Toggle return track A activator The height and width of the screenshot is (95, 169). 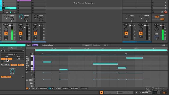click(126, 33)
